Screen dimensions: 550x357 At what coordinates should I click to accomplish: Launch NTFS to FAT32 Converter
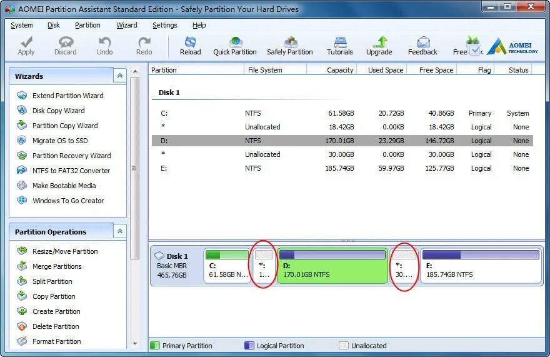(71, 171)
